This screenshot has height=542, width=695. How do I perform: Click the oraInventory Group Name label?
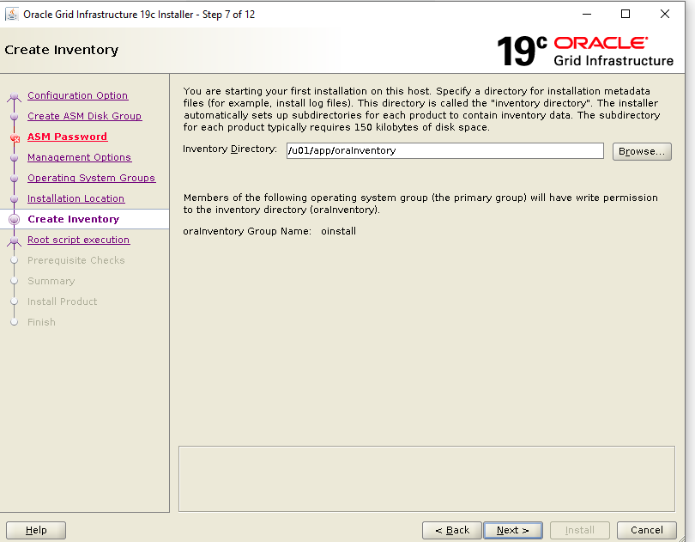247,231
